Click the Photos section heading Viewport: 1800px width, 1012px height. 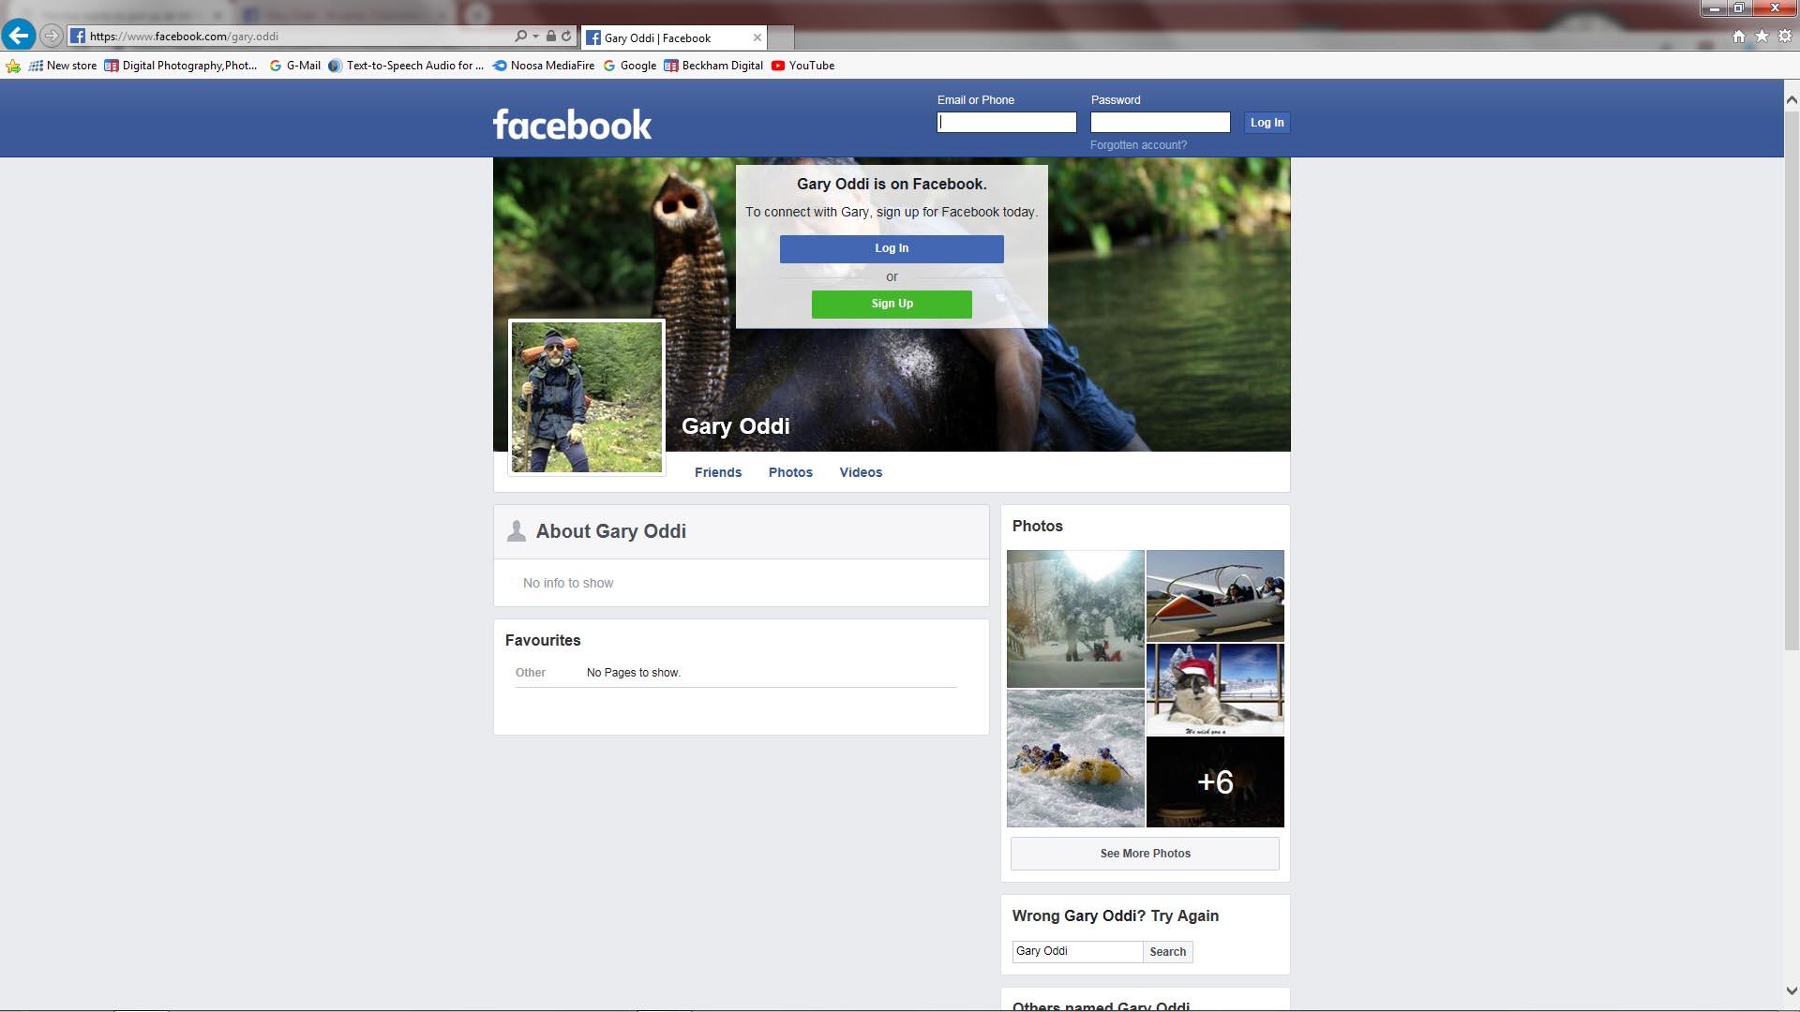(1037, 527)
